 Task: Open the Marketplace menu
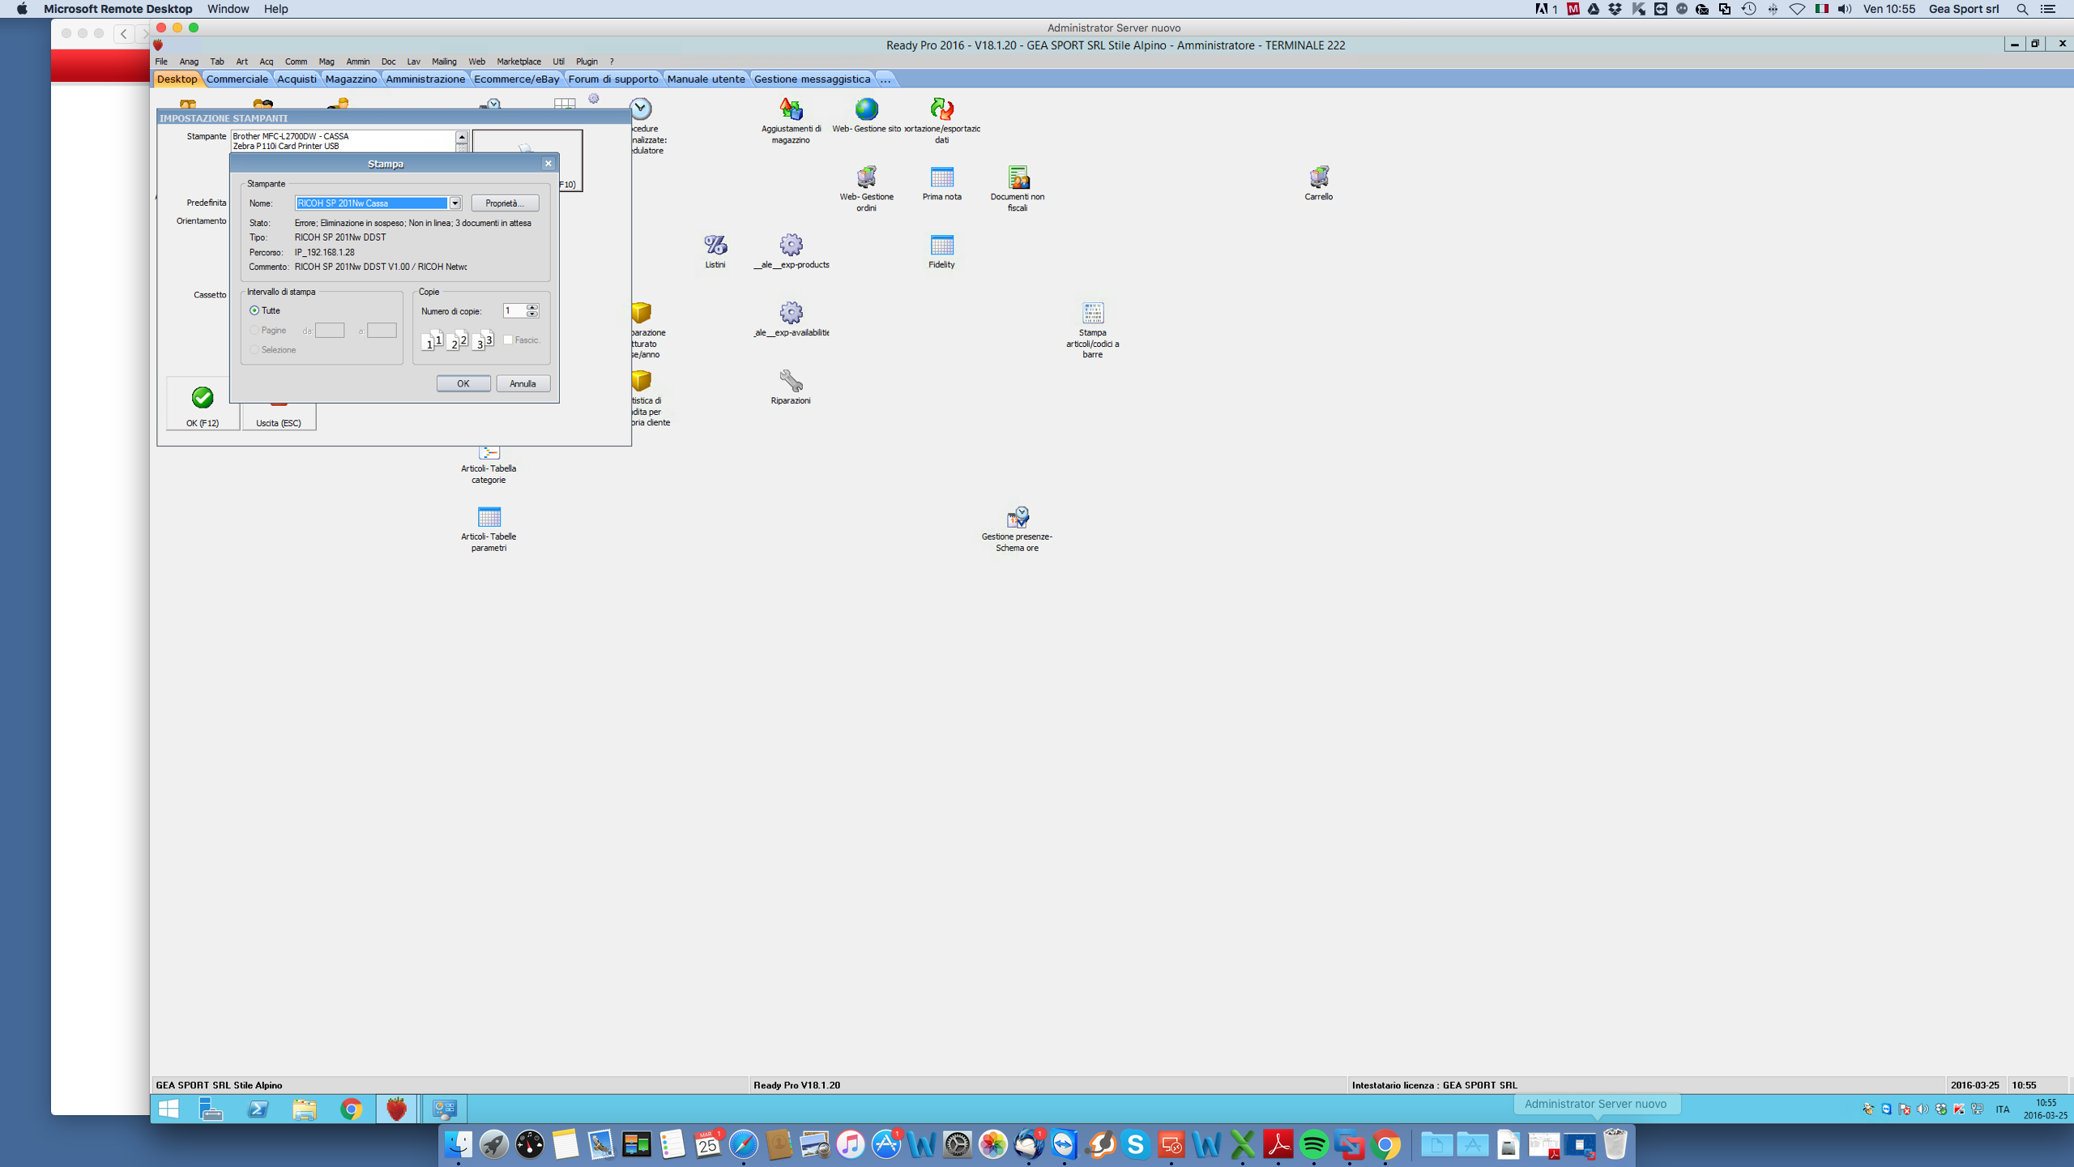point(518,62)
